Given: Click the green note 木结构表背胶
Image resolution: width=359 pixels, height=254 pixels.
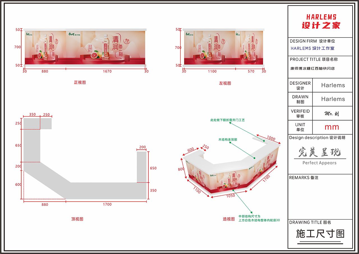Looking at the screenshot, I should click(x=228, y=139).
